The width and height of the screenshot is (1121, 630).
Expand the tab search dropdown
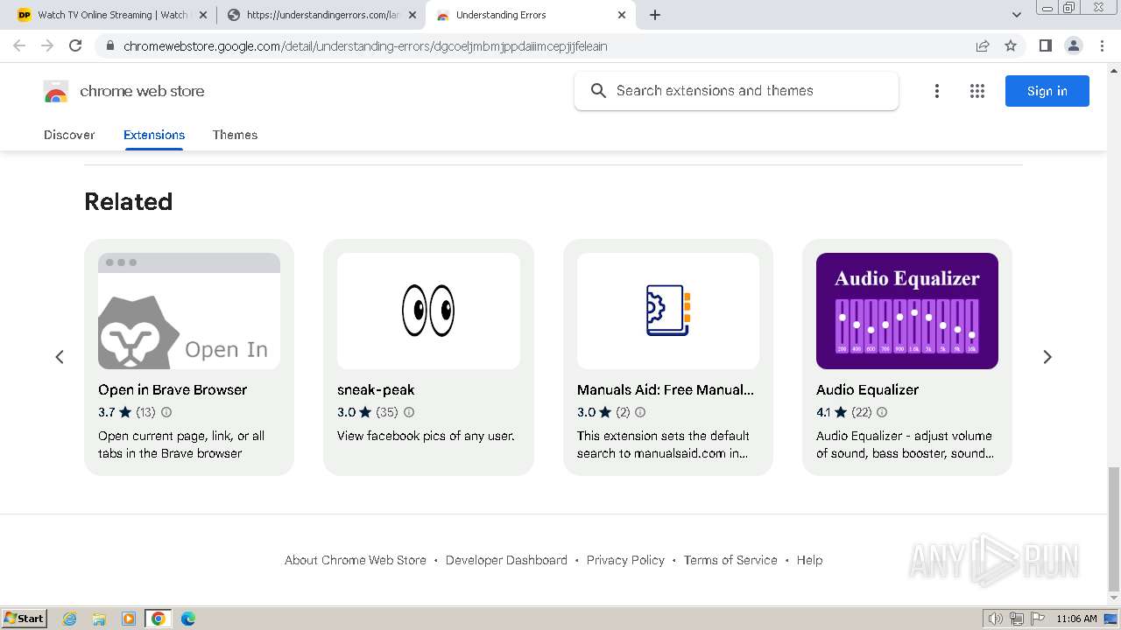(1016, 15)
